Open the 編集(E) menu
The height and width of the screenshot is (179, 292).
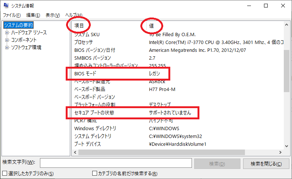click(x=33, y=15)
